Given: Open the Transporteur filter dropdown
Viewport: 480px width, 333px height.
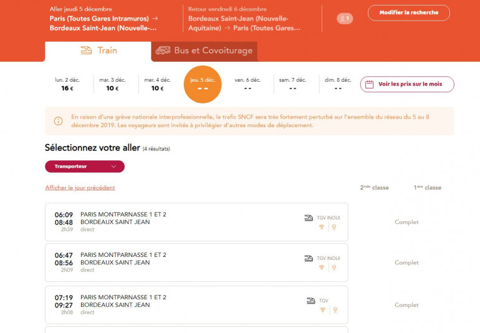Looking at the screenshot, I should (x=85, y=166).
